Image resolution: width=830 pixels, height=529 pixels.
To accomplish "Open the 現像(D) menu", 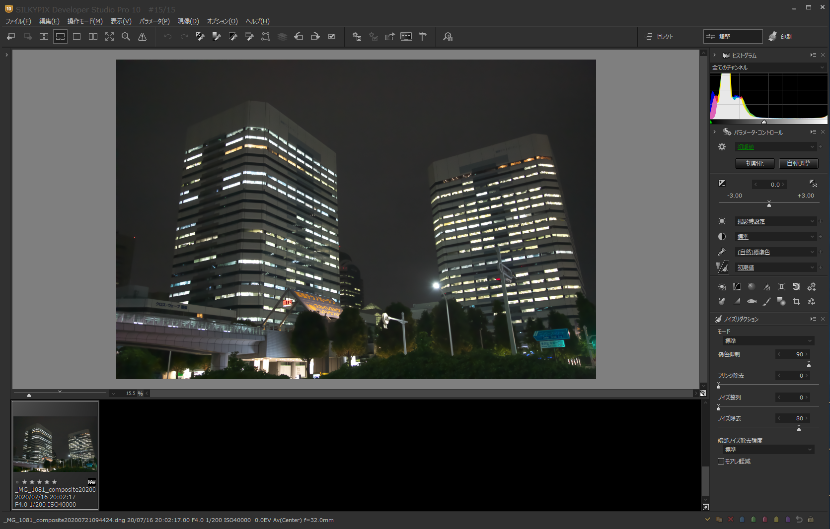I will tap(188, 21).
